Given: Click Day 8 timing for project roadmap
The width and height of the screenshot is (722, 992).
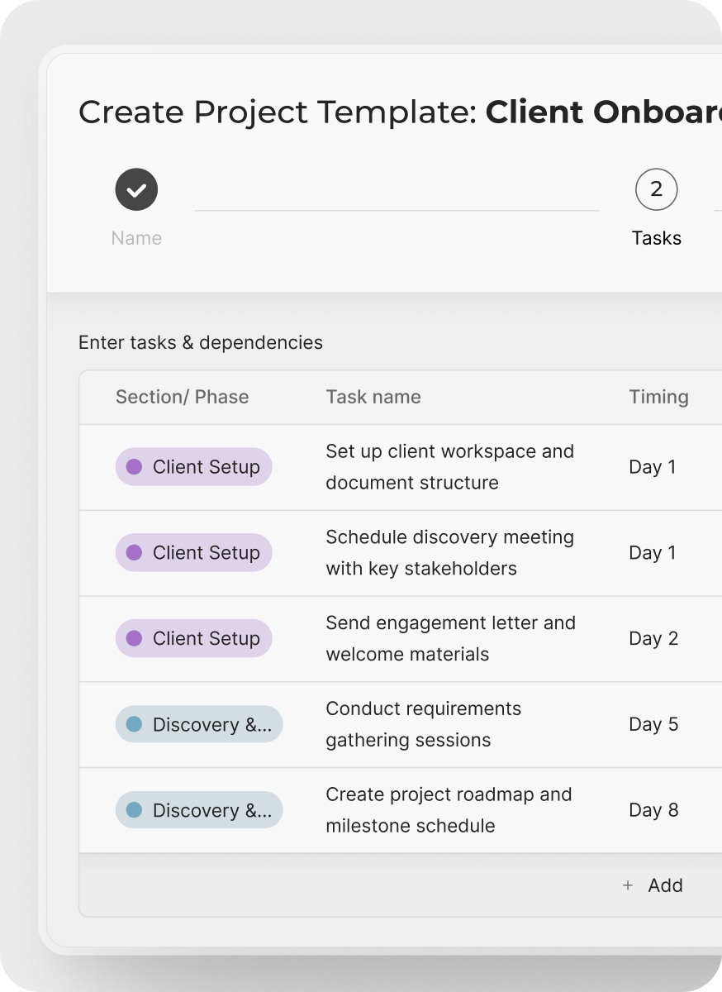Looking at the screenshot, I should [653, 811].
